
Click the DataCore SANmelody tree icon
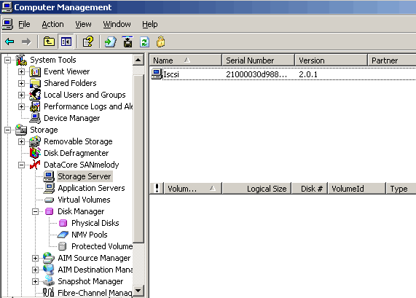35,165
